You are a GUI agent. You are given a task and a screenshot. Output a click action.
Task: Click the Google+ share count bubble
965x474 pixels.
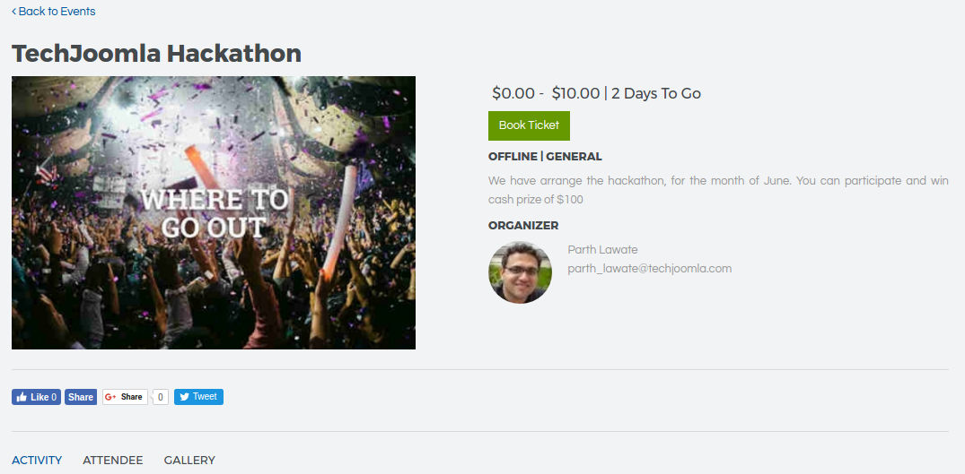[x=161, y=397]
